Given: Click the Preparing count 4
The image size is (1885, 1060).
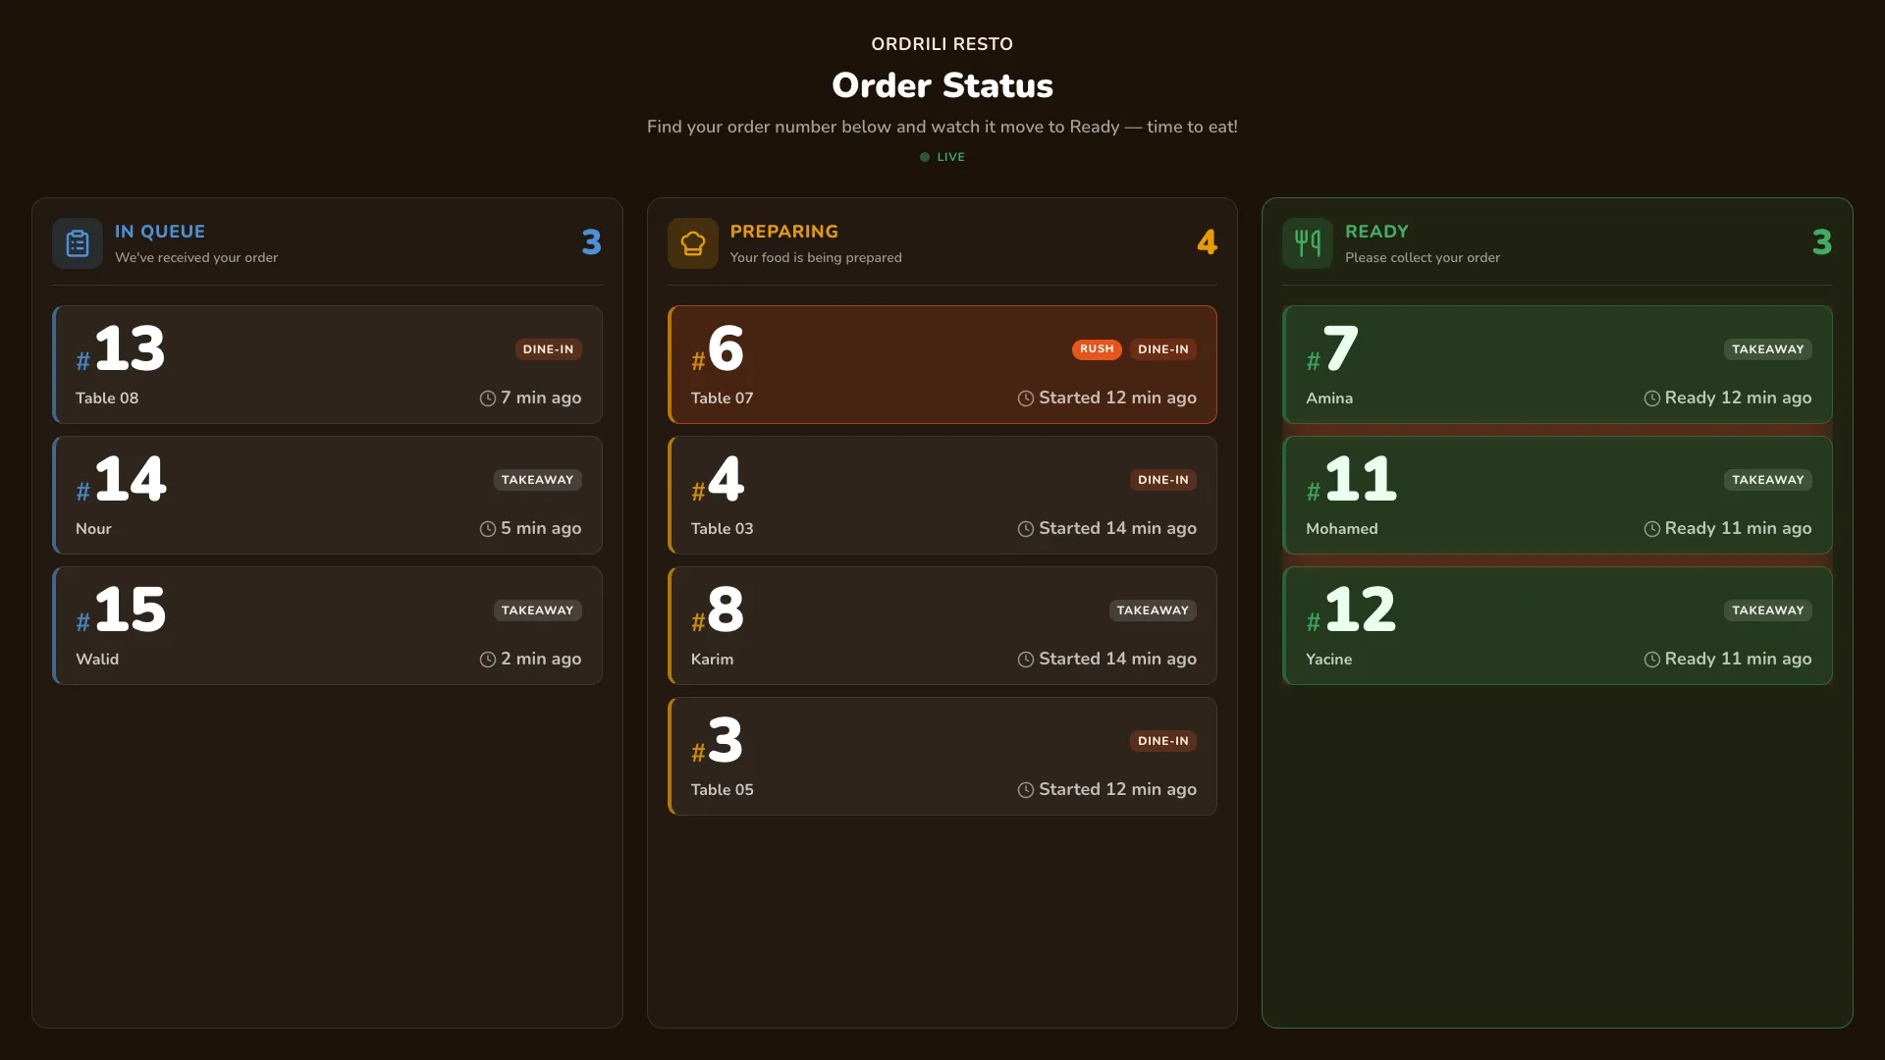Looking at the screenshot, I should click(x=1207, y=242).
